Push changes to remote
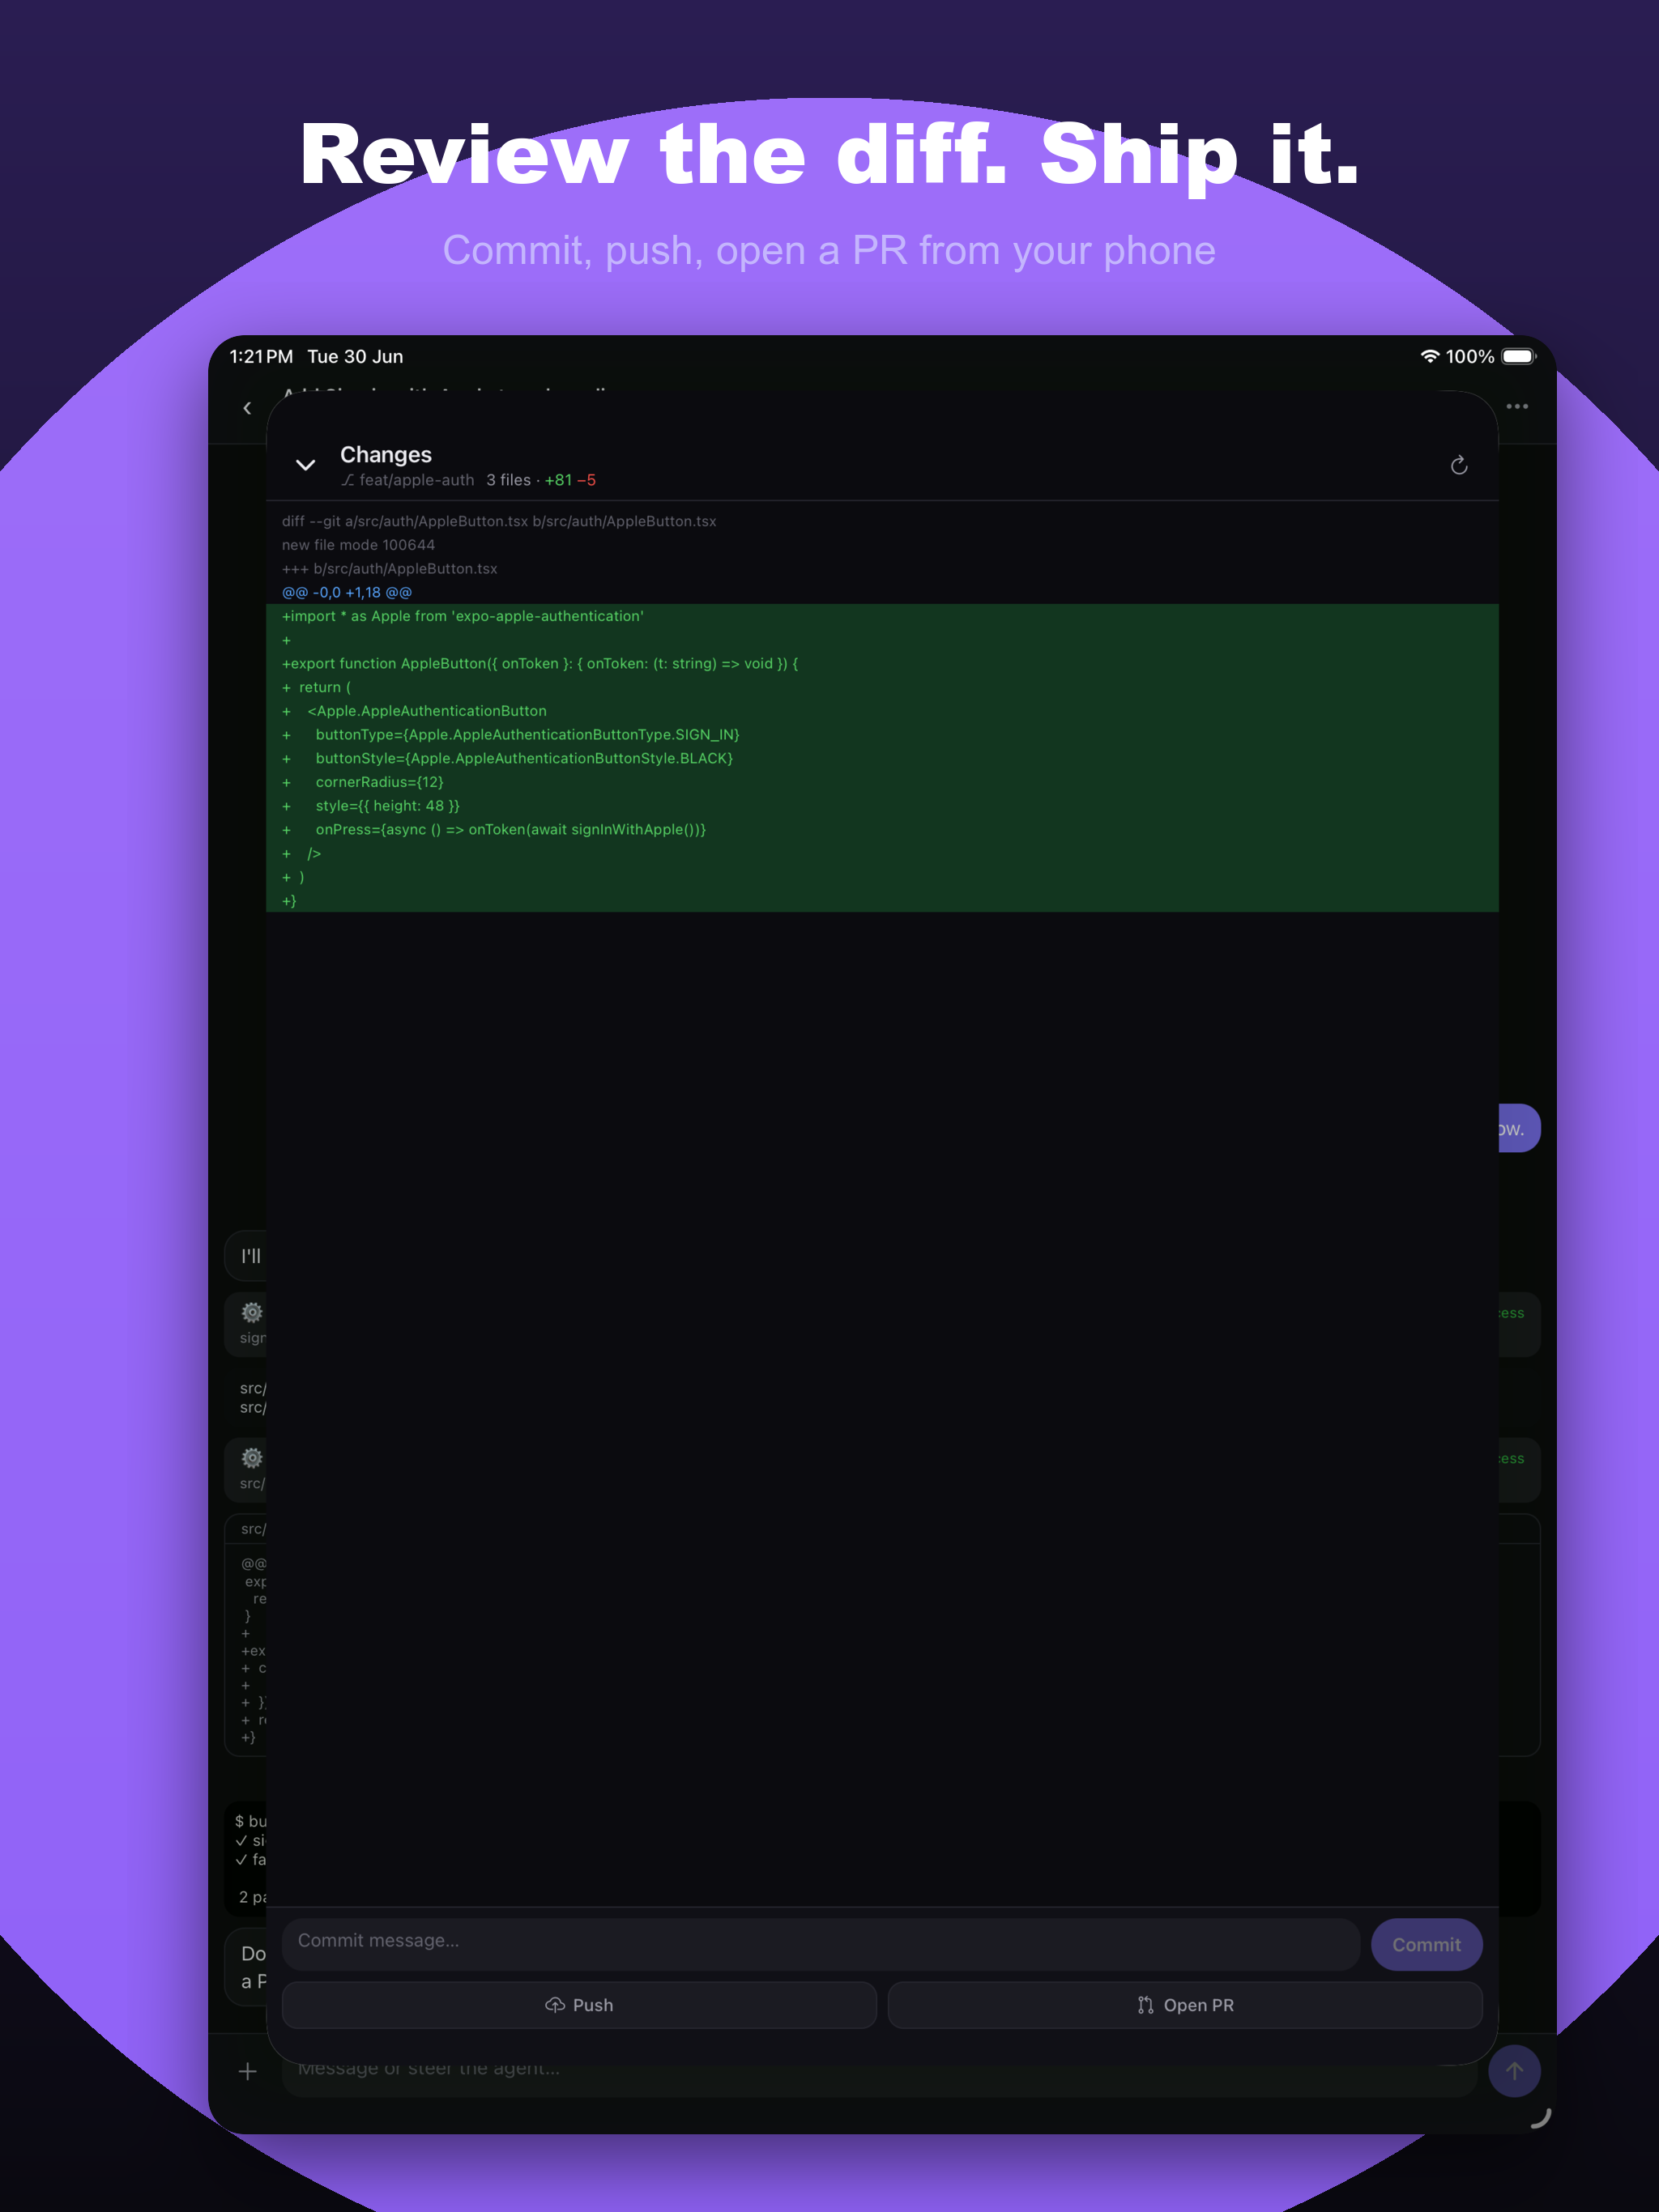The width and height of the screenshot is (1659, 2212). 579,2004
